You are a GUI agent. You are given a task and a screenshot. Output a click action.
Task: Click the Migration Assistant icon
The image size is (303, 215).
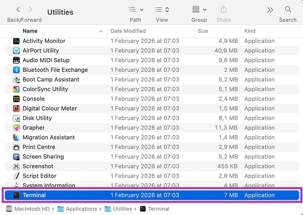[x=16, y=138]
